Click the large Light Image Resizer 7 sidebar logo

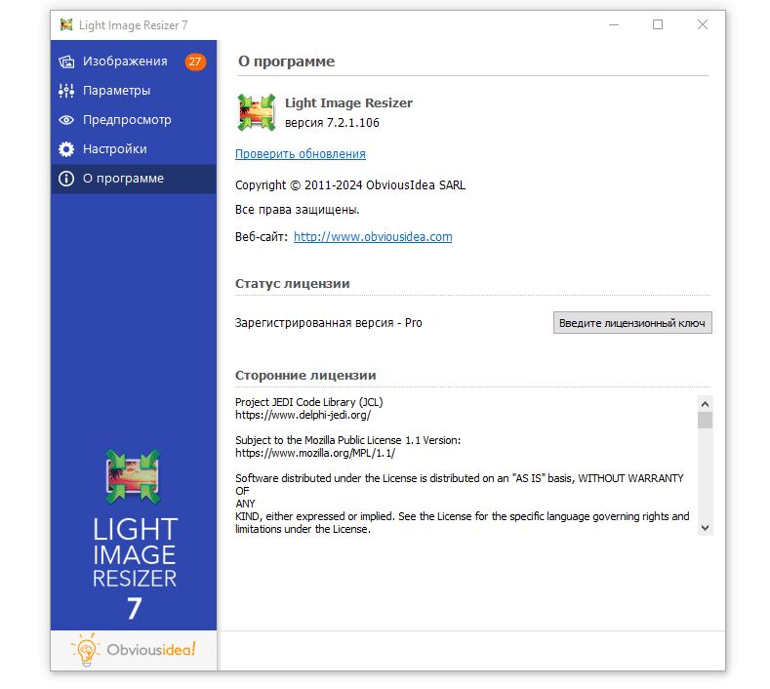point(134,536)
